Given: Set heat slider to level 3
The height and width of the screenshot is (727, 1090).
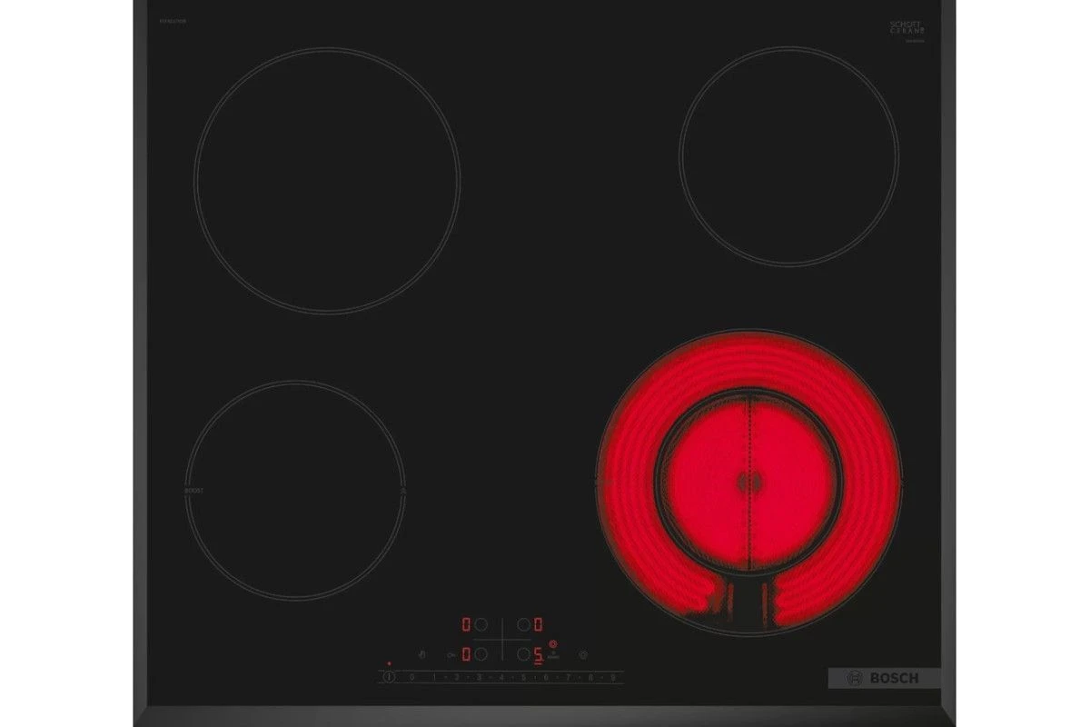Looking at the screenshot, I should point(479,677).
